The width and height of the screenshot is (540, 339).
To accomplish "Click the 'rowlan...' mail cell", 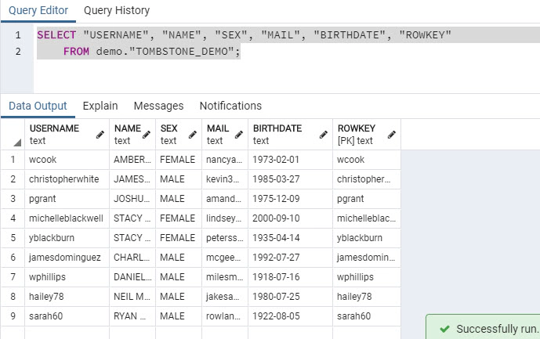I will [225, 316].
